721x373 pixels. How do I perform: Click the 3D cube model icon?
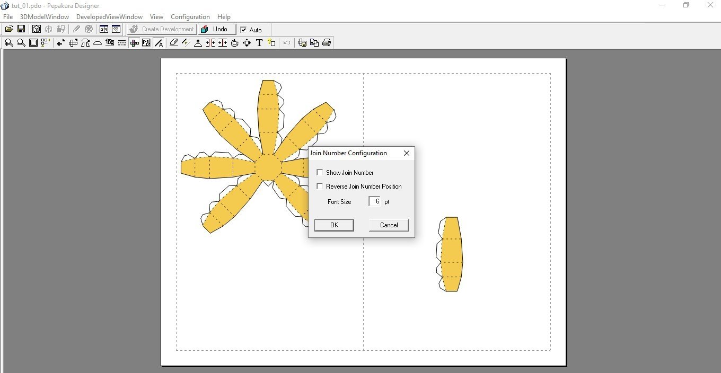pyautogui.click(x=36, y=29)
